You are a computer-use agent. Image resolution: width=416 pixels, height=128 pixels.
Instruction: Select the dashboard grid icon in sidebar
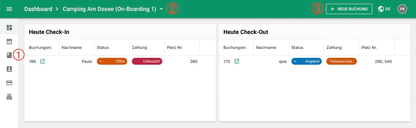tap(9, 27)
